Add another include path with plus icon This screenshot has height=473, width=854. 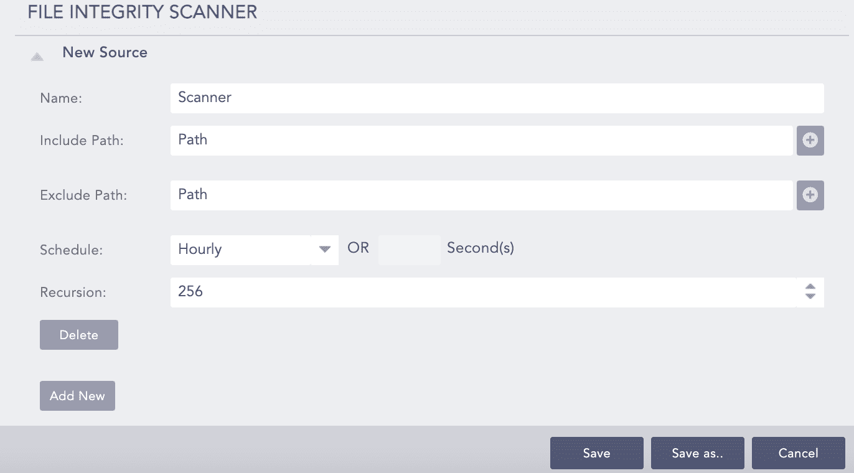pos(810,141)
